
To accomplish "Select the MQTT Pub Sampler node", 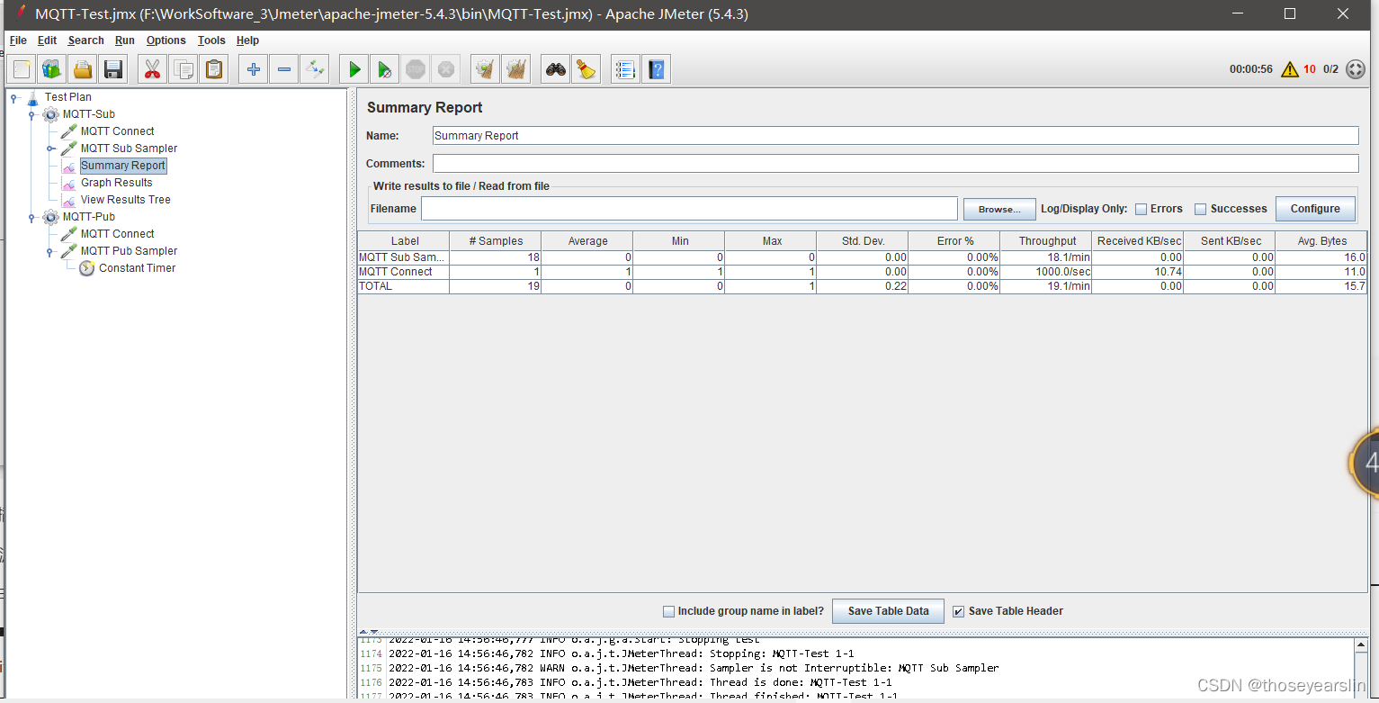I will point(129,251).
